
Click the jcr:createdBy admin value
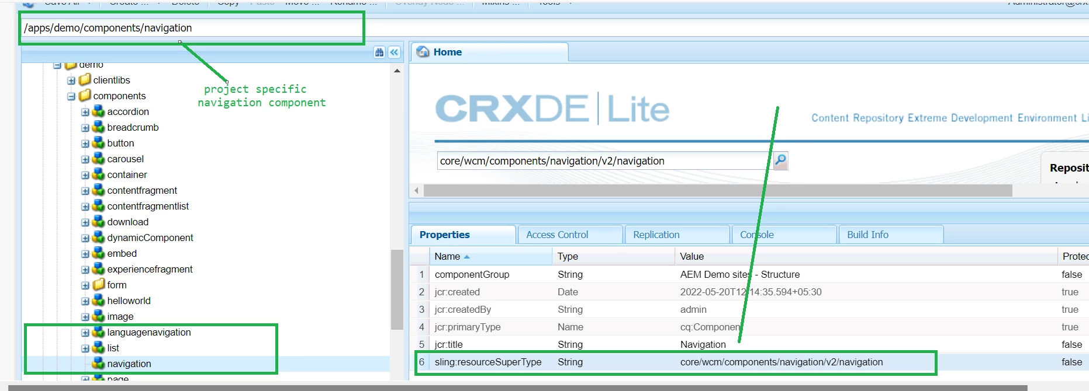point(693,309)
